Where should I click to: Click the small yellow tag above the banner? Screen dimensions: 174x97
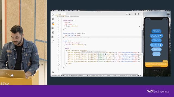pos(165,61)
